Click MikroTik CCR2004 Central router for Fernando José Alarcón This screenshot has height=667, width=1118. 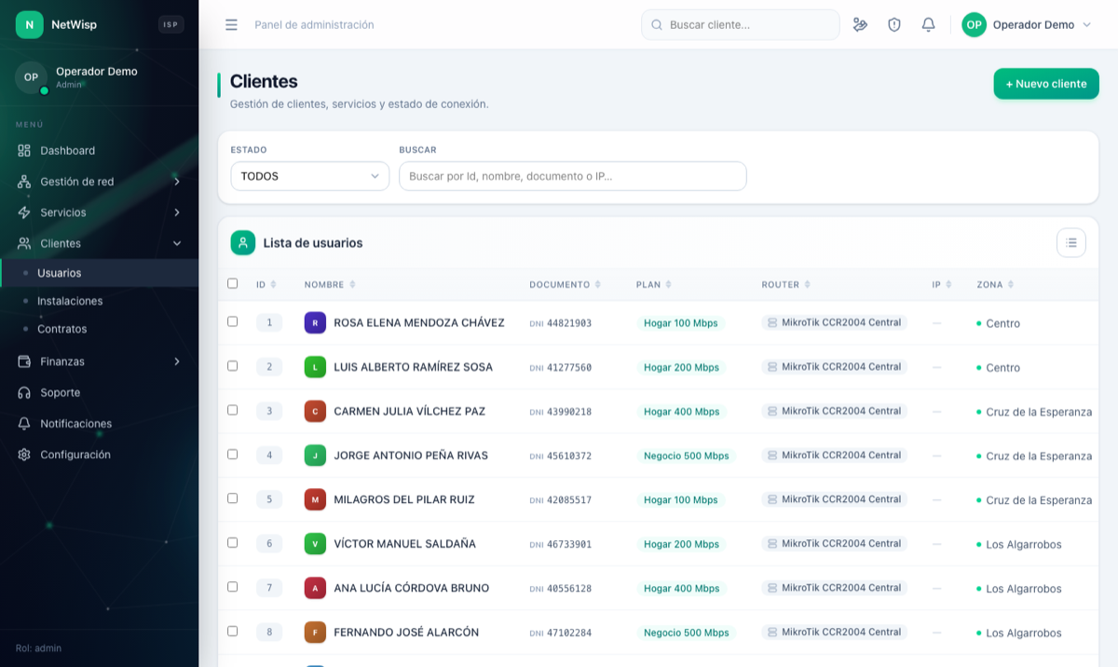835,632
